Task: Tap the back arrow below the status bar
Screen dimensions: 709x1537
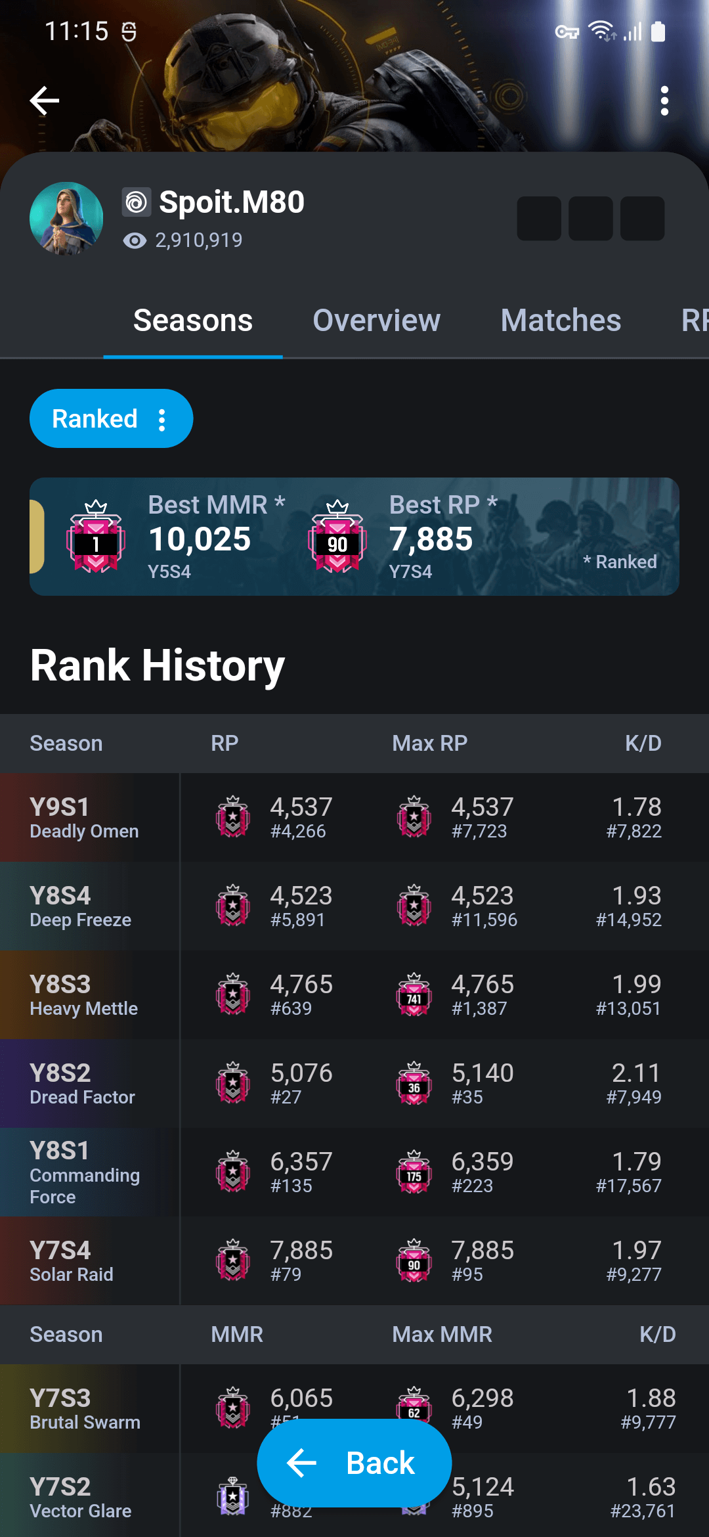Action: click(x=43, y=100)
